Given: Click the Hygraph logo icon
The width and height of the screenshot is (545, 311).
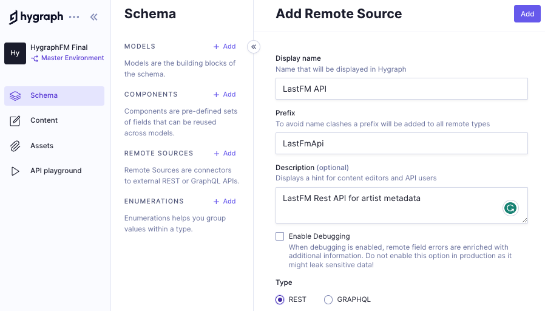Looking at the screenshot, I should (13, 17).
